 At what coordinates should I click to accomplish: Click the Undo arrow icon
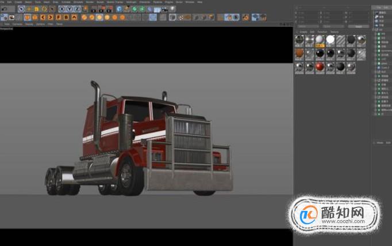[x=5, y=9]
